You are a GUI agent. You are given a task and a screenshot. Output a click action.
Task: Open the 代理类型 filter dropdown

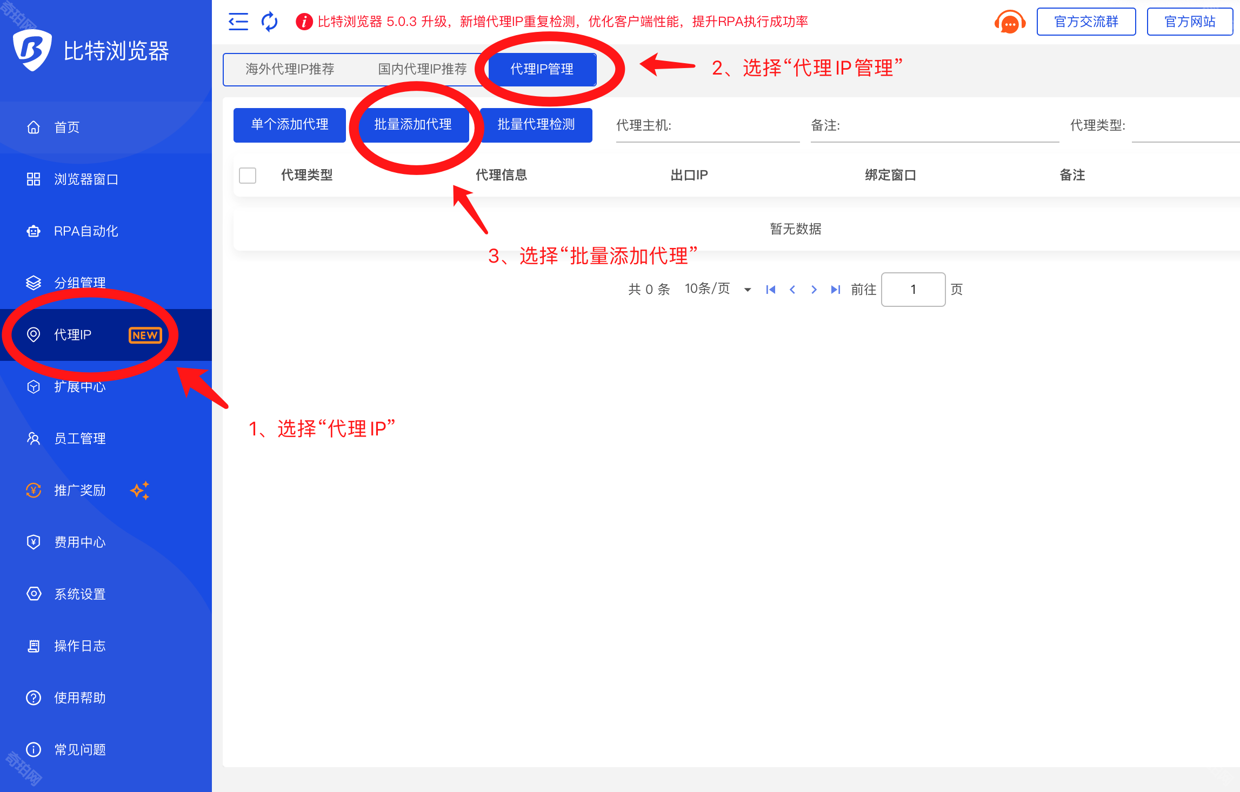point(1185,125)
